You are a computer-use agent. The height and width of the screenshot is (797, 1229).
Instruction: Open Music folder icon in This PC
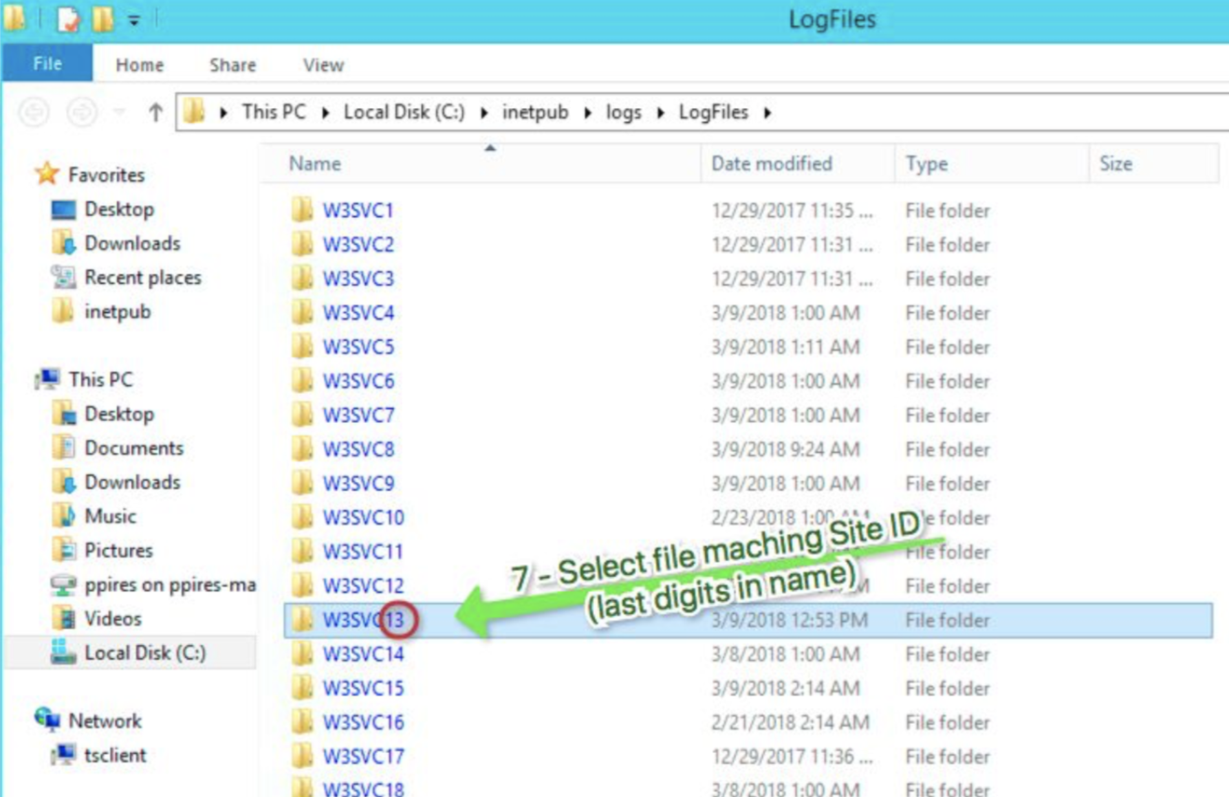click(x=63, y=516)
